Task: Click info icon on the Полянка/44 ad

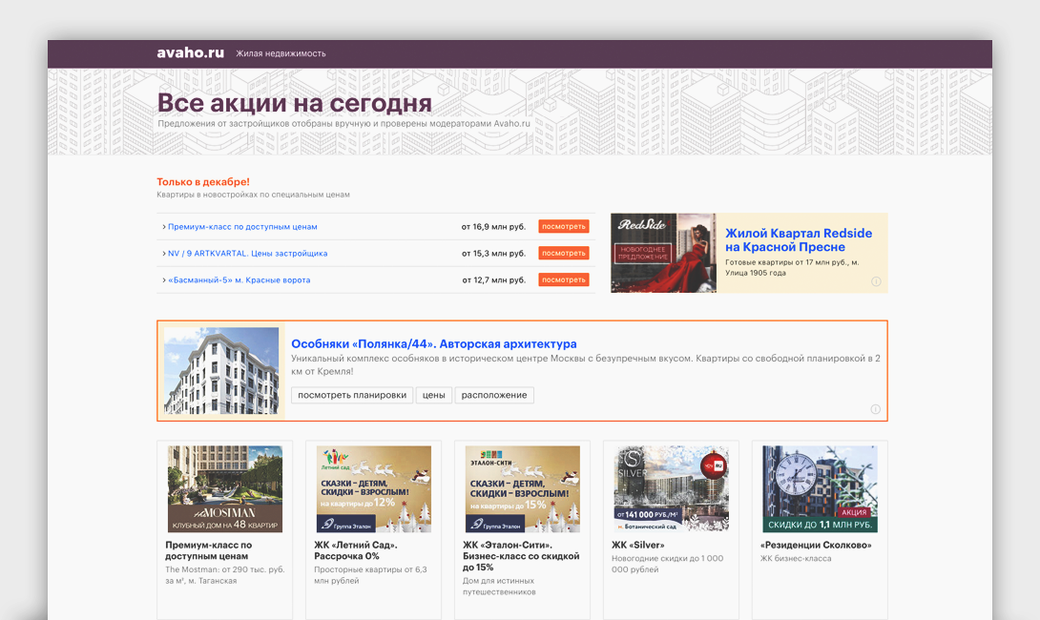Action: pyautogui.click(x=876, y=409)
